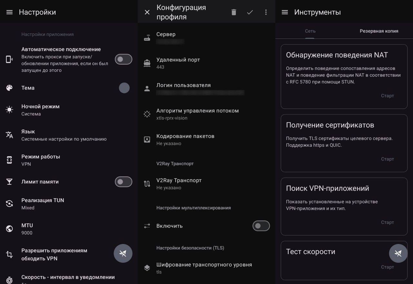The width and height of the screenshot is (413, 284).
Task: Open the Ночной режим selector showing Система
Action: pyautogui.click(x=65, y=110)
